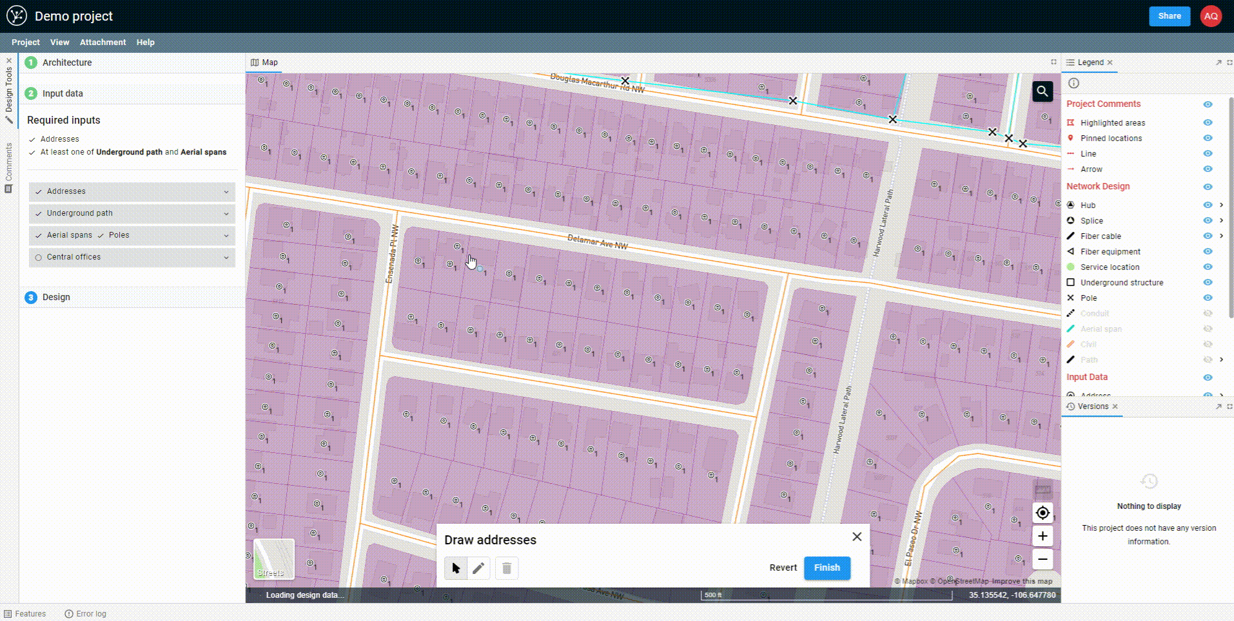Expand the Splice legend entry

click(x=1221, y=220)
